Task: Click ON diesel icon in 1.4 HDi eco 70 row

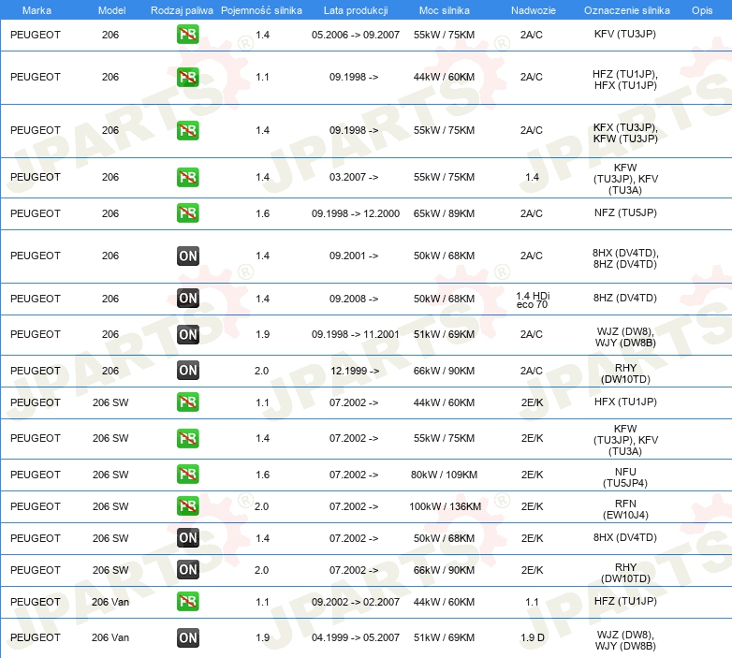Action: point(187,299)
